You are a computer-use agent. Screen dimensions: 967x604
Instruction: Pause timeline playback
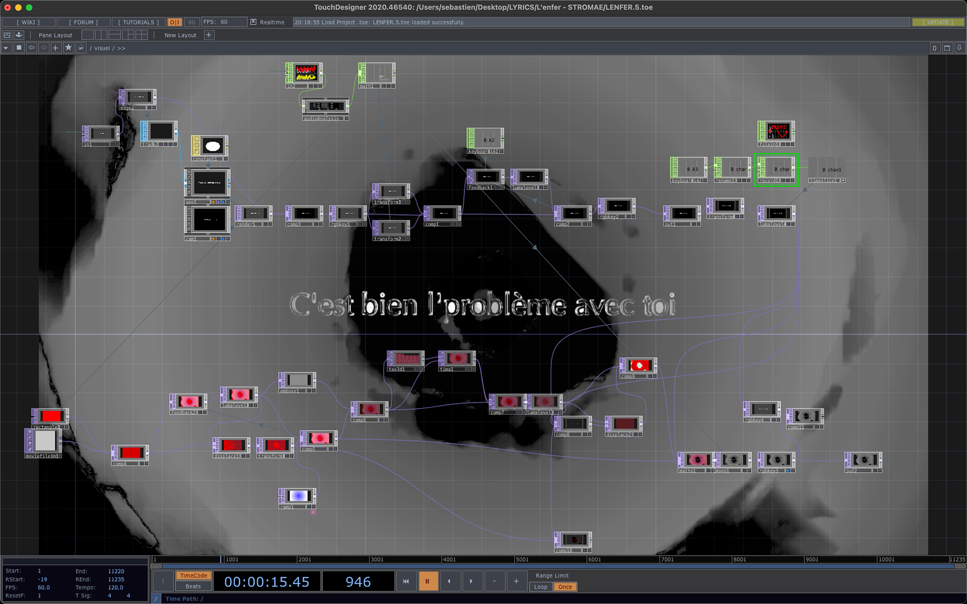click(428, 581)
